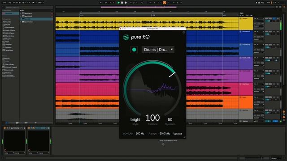Fold the Drums track header toggle
Viewport: 287px width, 161px height.
(240, 18)
